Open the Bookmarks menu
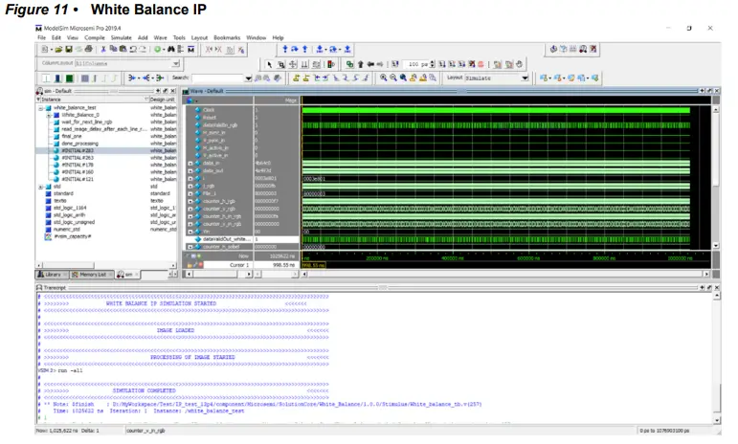Screen dimensions: 738x444 click(x=226, y=37)
